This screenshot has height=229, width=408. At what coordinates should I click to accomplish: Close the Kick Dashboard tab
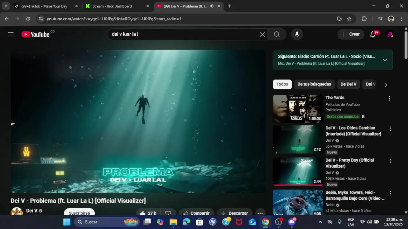[x=148, y=6]
